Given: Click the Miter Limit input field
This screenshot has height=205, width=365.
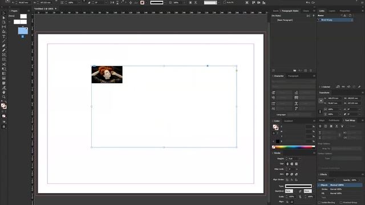Looking at the screenshot, I should coord(293,169).
